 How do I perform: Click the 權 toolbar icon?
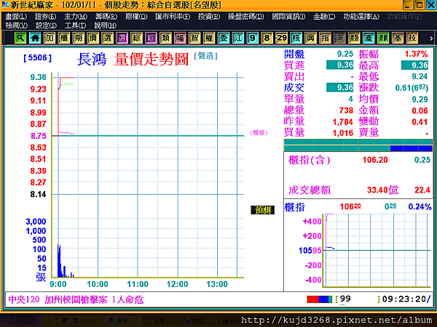point(209,38)
